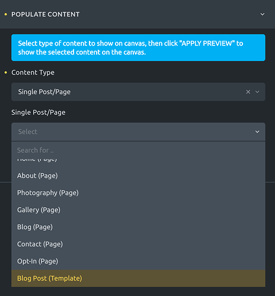Click the blue Apply Preview info notice
Image resolution: width=275 pixels, height=296 pixels.
(x=138, y=47)
